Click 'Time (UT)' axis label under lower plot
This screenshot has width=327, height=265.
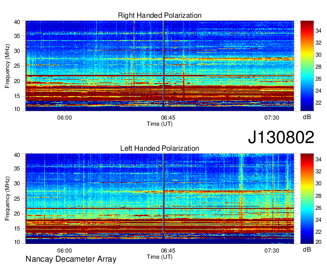coord(160,257)
